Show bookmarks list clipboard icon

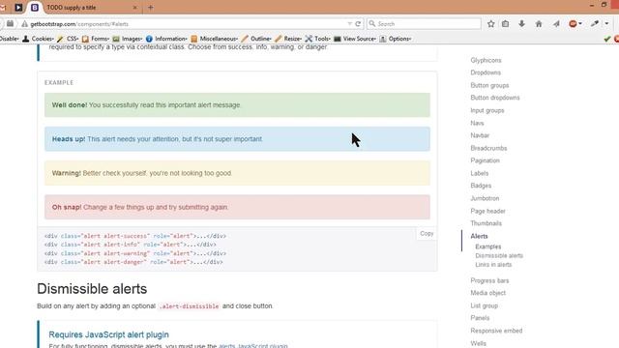click(x=505, y=23)
